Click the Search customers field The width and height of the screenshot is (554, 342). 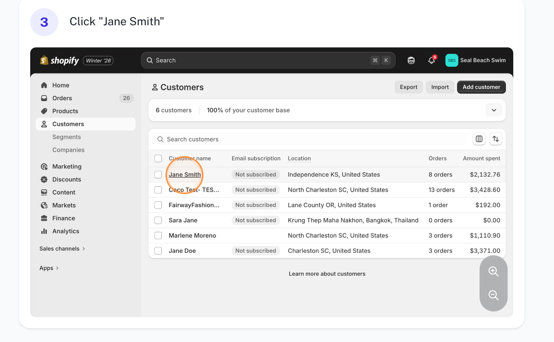tap(309, 139)
